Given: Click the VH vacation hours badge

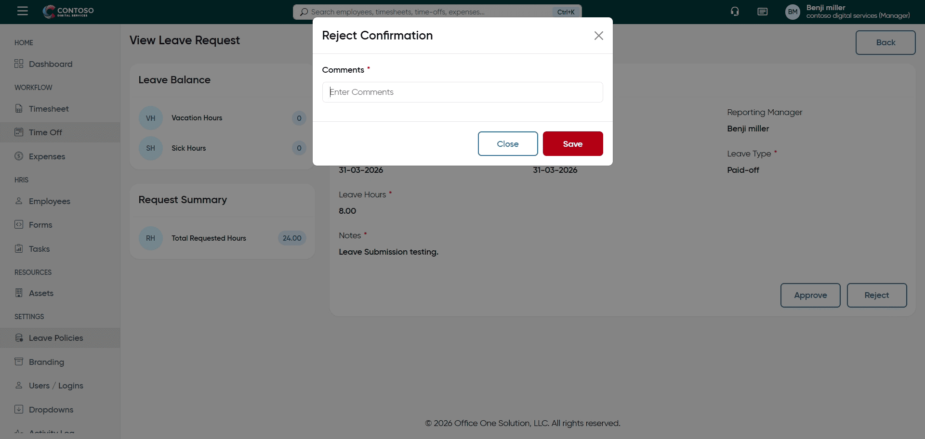Looking at the screenshot, I should pyautogui.click(x=150, y=118).
